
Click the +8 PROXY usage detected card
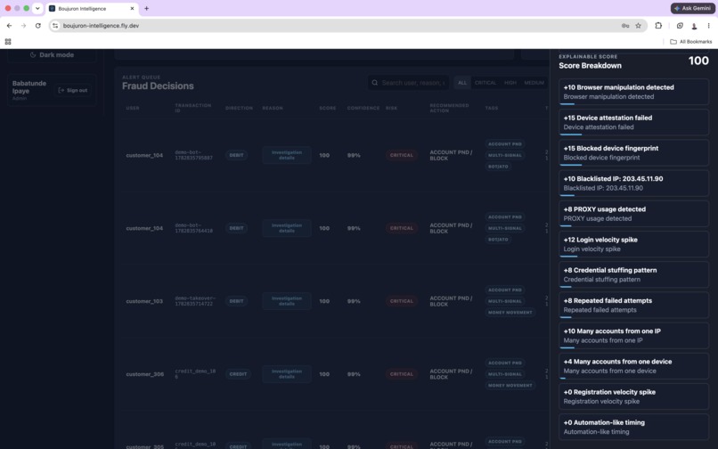pyautogui.click(x=633, y=214)
